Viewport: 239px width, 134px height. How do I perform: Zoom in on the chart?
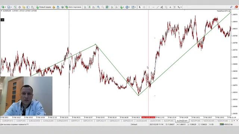[x=99, y=7]
